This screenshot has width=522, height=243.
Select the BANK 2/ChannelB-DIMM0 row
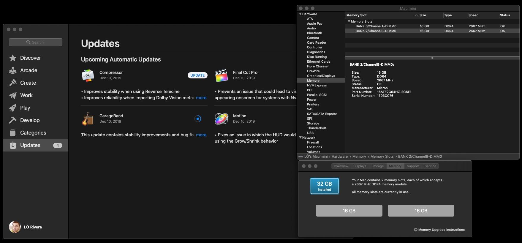click(432, 31)
